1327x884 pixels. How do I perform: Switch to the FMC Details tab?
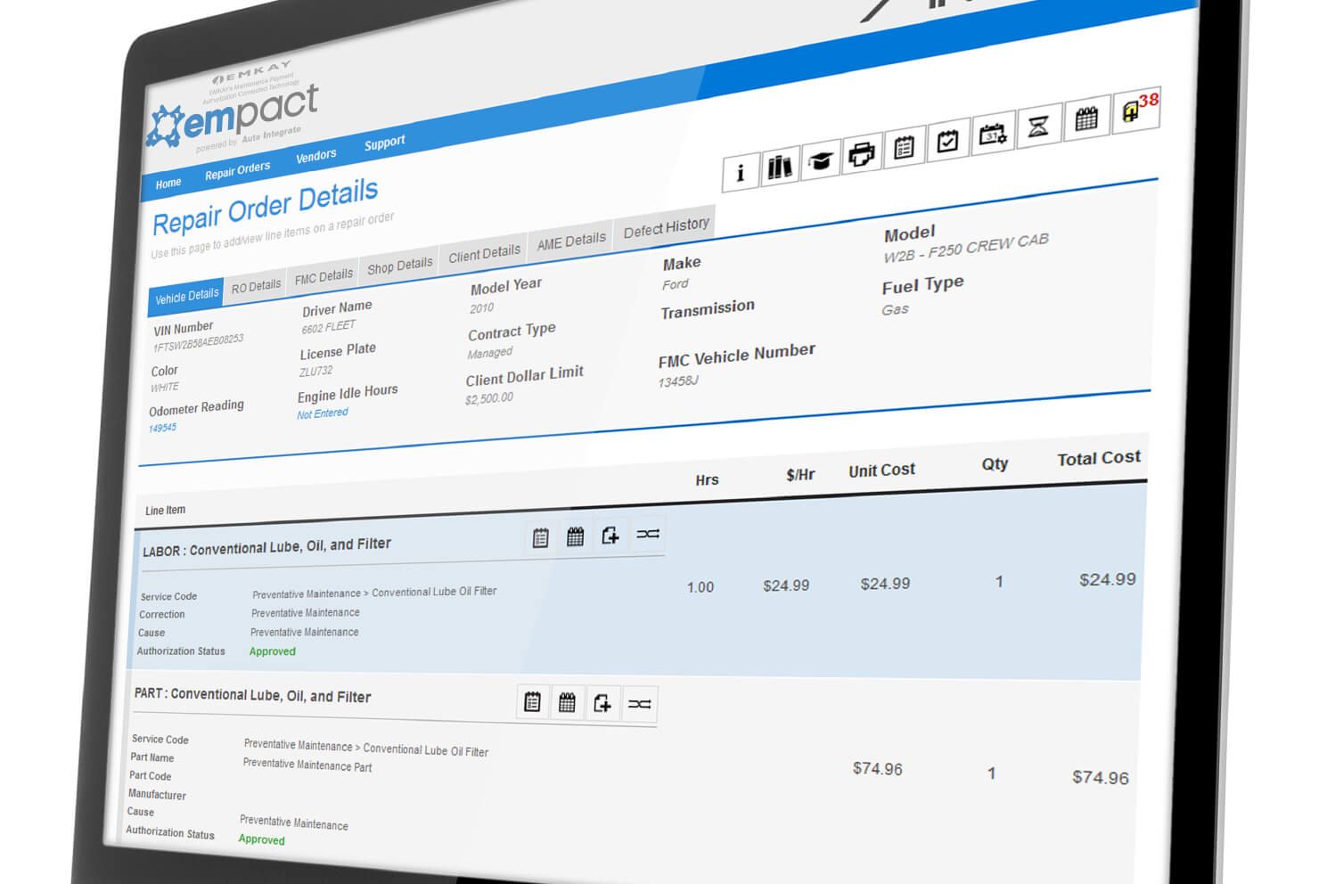point(324,276)
